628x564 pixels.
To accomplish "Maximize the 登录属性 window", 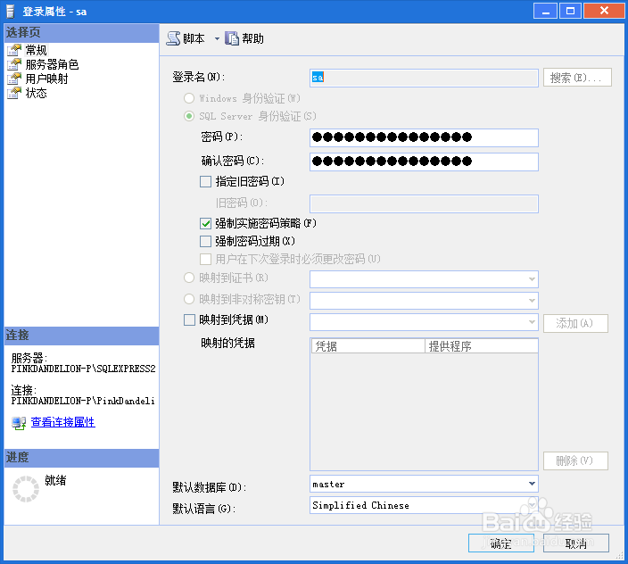I will coord(570,11).
